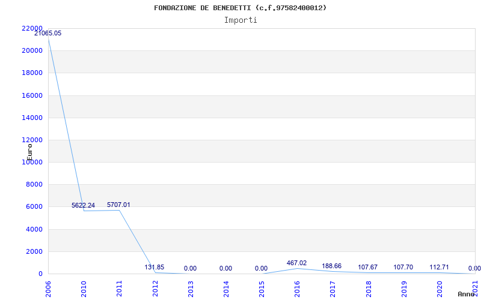The height and width of the screenshot is (300, 481).
Task: Click the 2018 x-axis year label
Action: [369, 289]
